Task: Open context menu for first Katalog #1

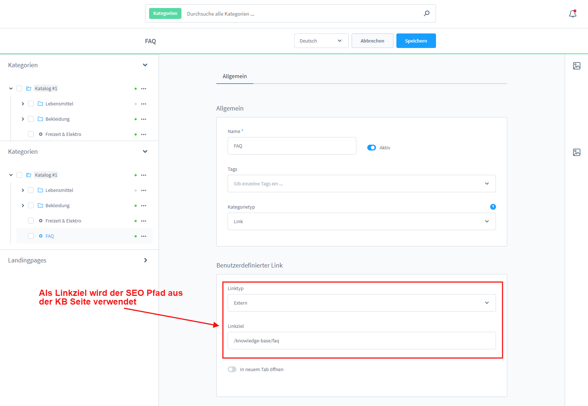Action: coord(144,89)
